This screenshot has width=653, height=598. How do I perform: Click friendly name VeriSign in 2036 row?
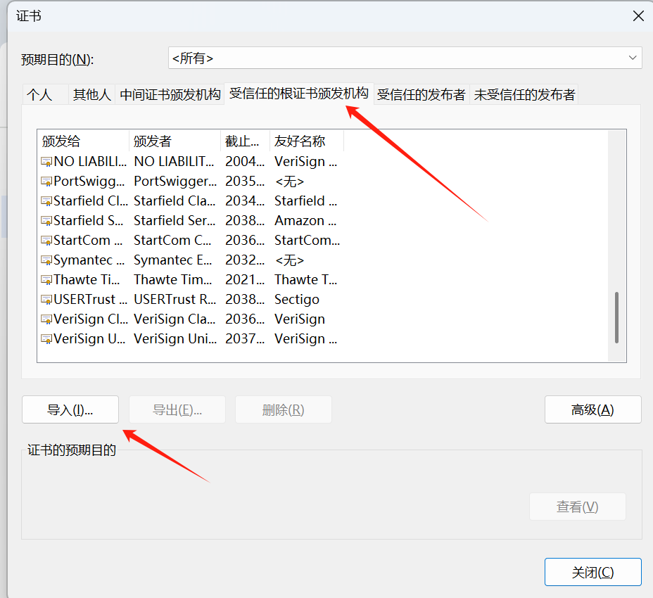pos(300,319)
